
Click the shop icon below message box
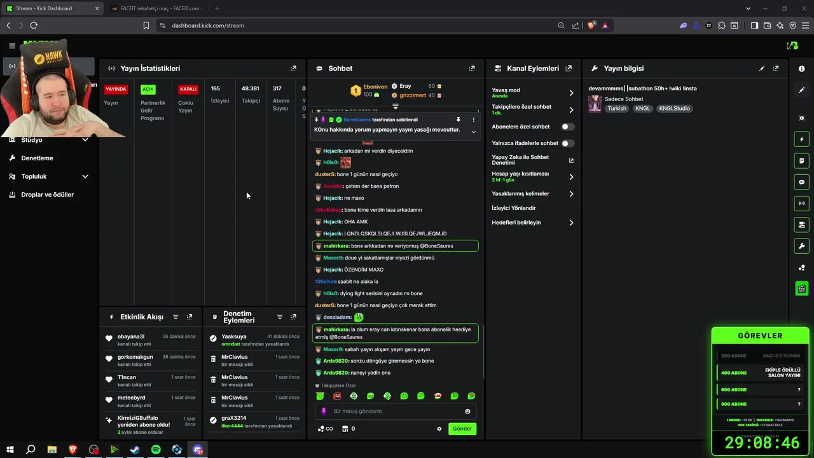pos(345,429)
